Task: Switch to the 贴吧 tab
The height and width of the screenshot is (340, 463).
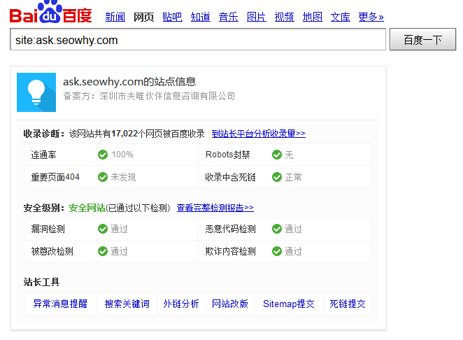Action: click(172, 17)
